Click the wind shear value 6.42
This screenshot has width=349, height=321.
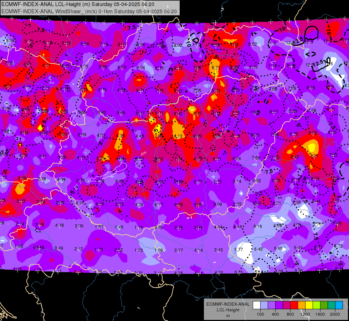(x=178, y=114)
